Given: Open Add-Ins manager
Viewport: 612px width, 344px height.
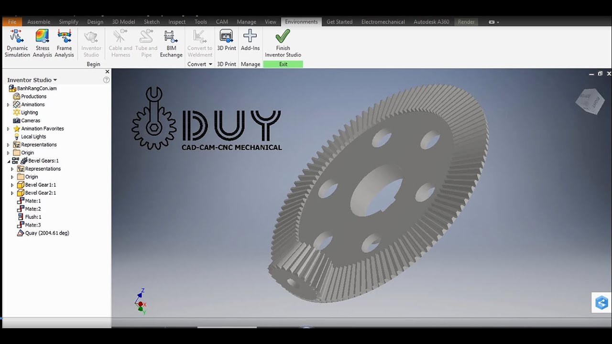Looking at the screenshot, I should (x=250, y=41).
